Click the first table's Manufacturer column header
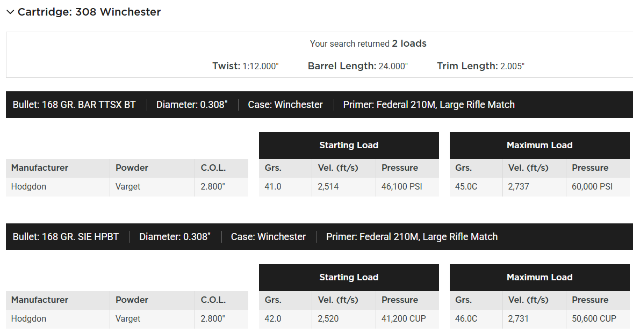Viewport: 633px width, 334px height. coord(40,168)
